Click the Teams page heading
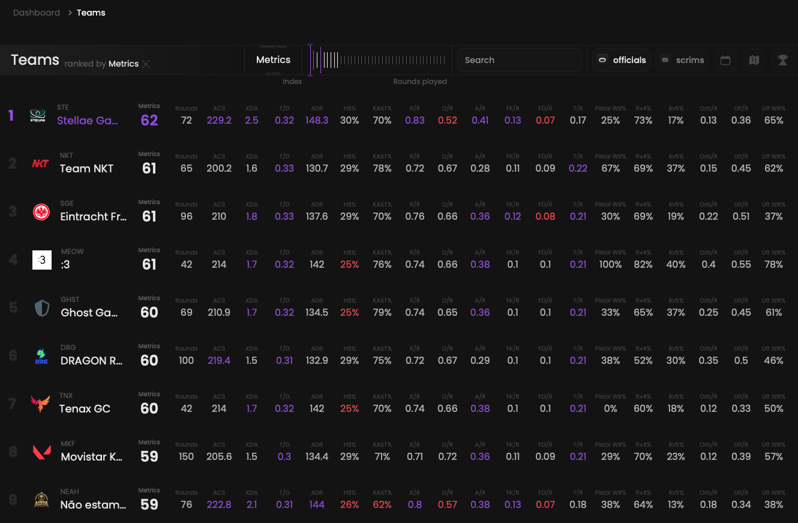The height and width of the screenshot is (523, 798). click(35, 60)
